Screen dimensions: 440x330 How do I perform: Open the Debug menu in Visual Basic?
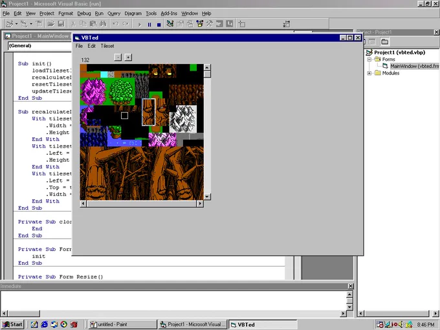(84, 14)
